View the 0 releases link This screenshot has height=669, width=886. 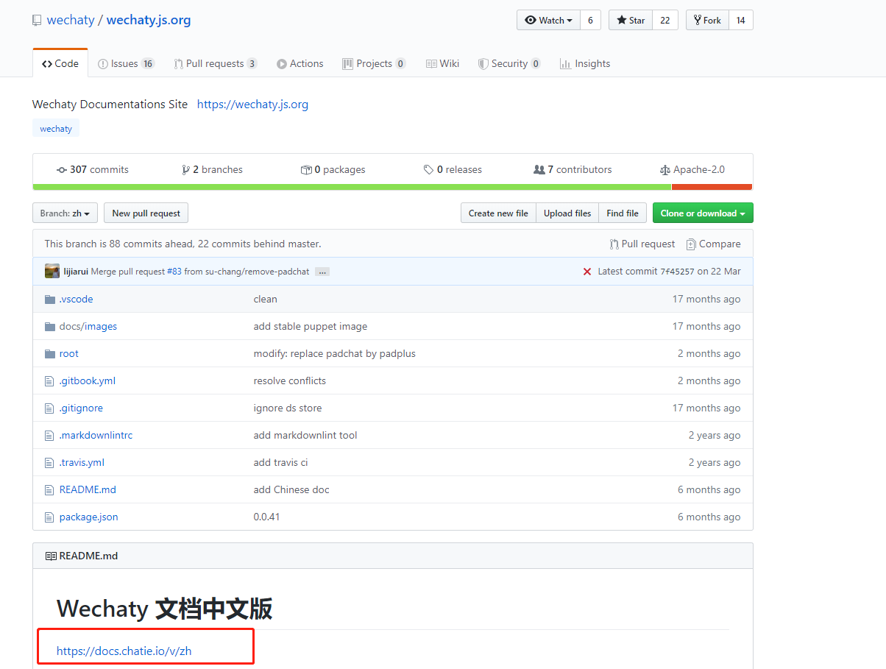pyautogui.click(x=453, y=169)
